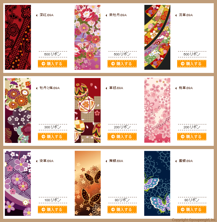Screen dimensions: 217x222
Task: Buy the 華毬/09A pattern
Action: pyautogui.click(x=122, y=137)
